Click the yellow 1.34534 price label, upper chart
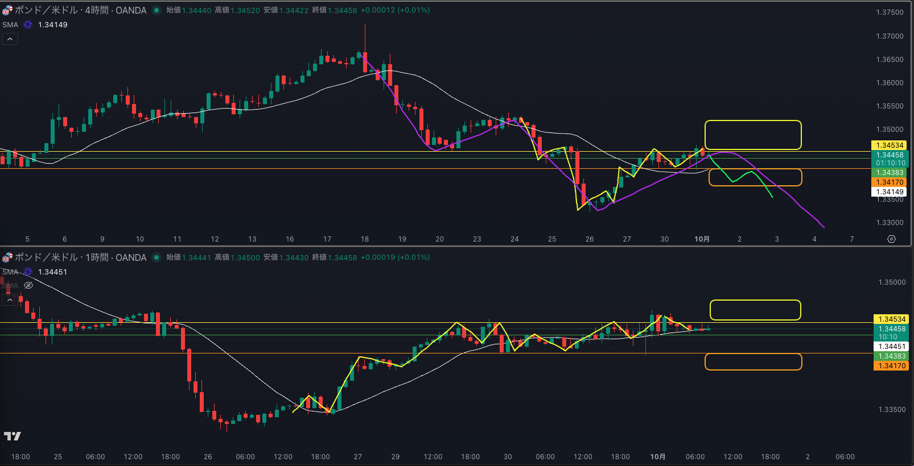This screenshot has height=466, width=914. pos(890,145)
